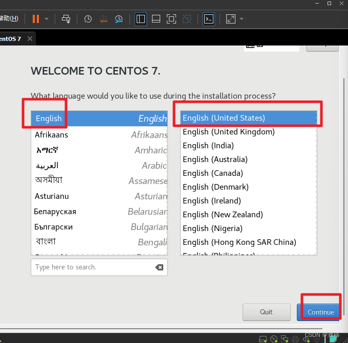The height and width of the screenshot is (343, 348).
Task: Open the snapshot manager wrench-clock icon
Action: click(119, 19)
